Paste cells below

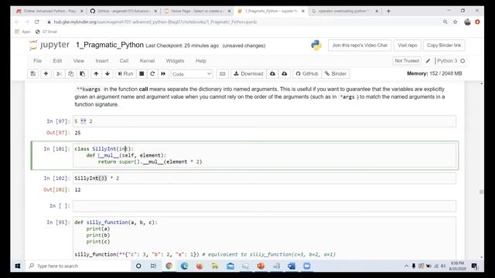(x=83, y=74)
